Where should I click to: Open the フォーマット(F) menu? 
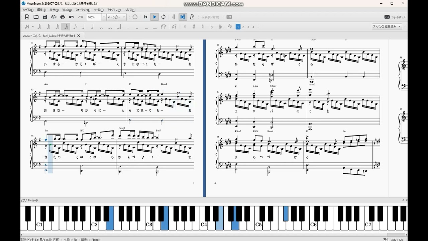pyautogui.click(x=83, y=10)
